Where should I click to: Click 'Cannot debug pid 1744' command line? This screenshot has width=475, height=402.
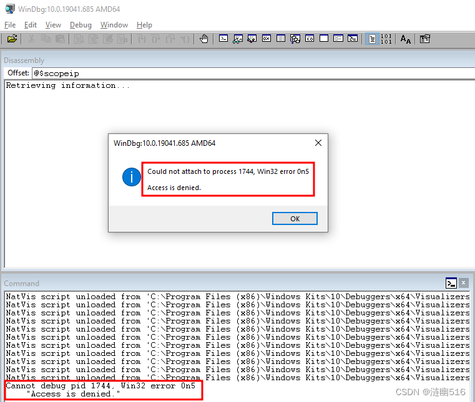[x=100, y=386]
